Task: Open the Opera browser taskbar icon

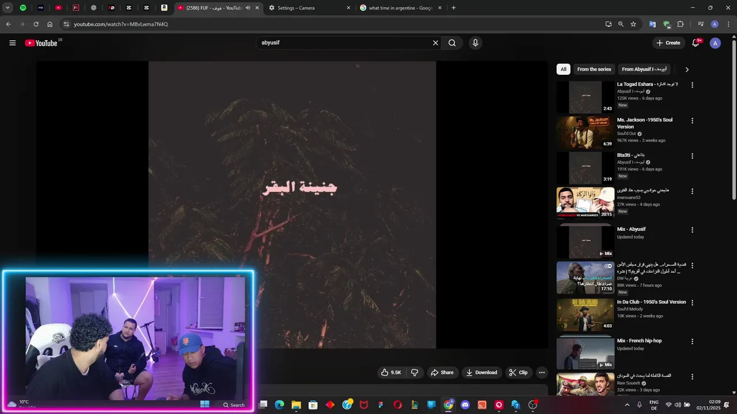Action: pos(397,405)
